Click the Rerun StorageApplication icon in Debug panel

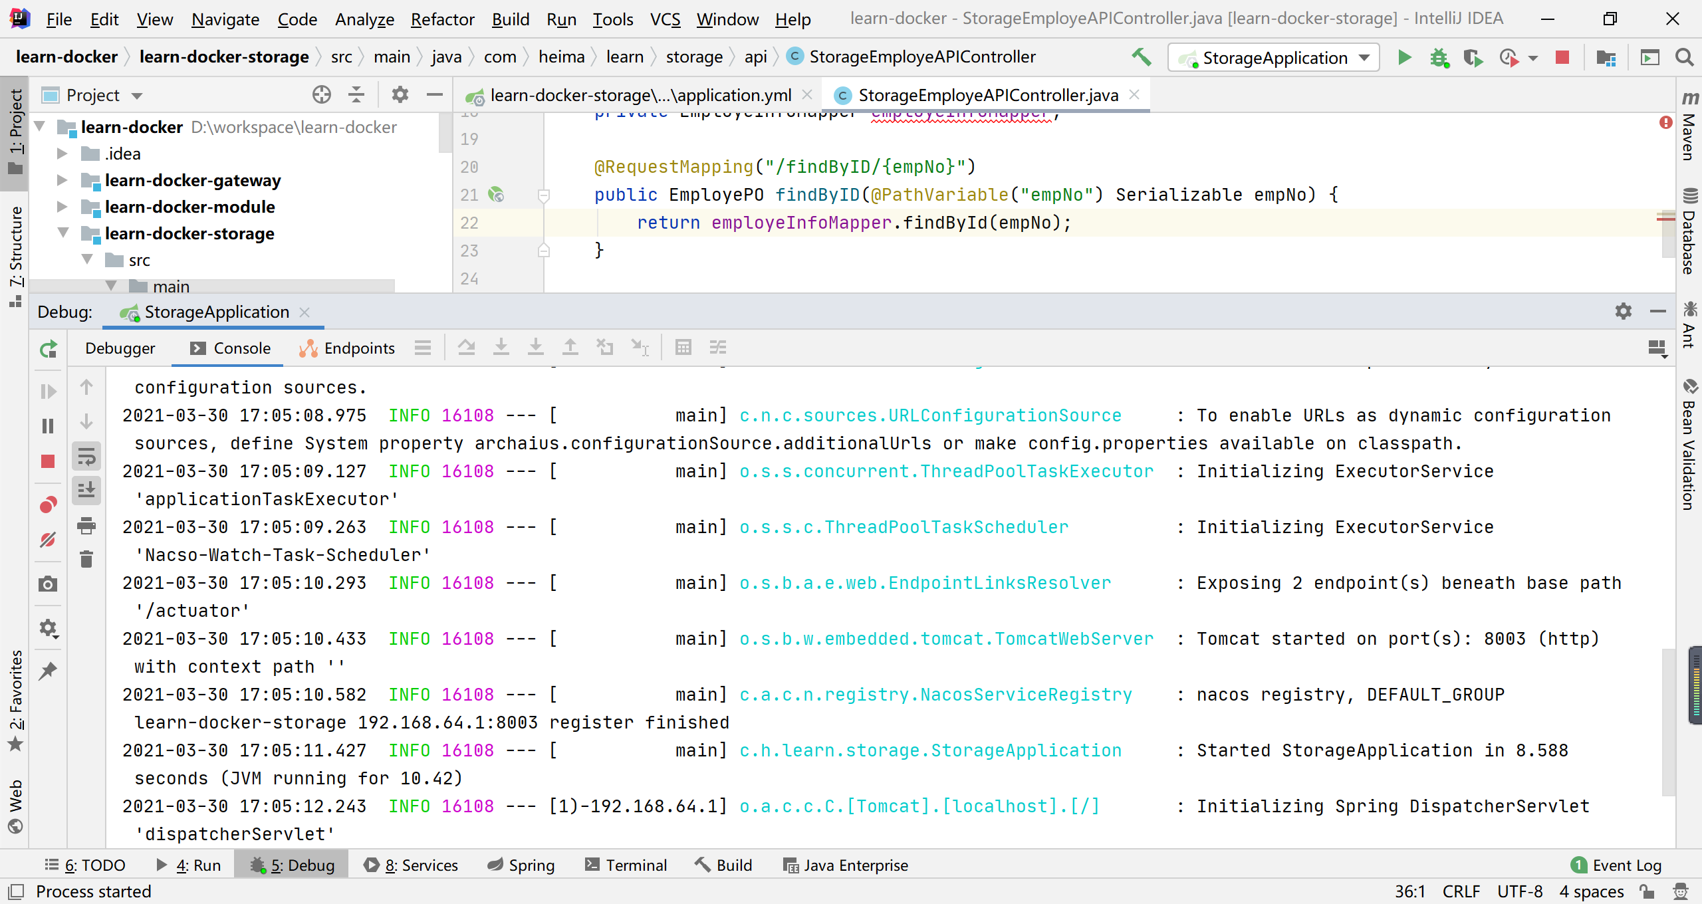(x=49, y=349)
